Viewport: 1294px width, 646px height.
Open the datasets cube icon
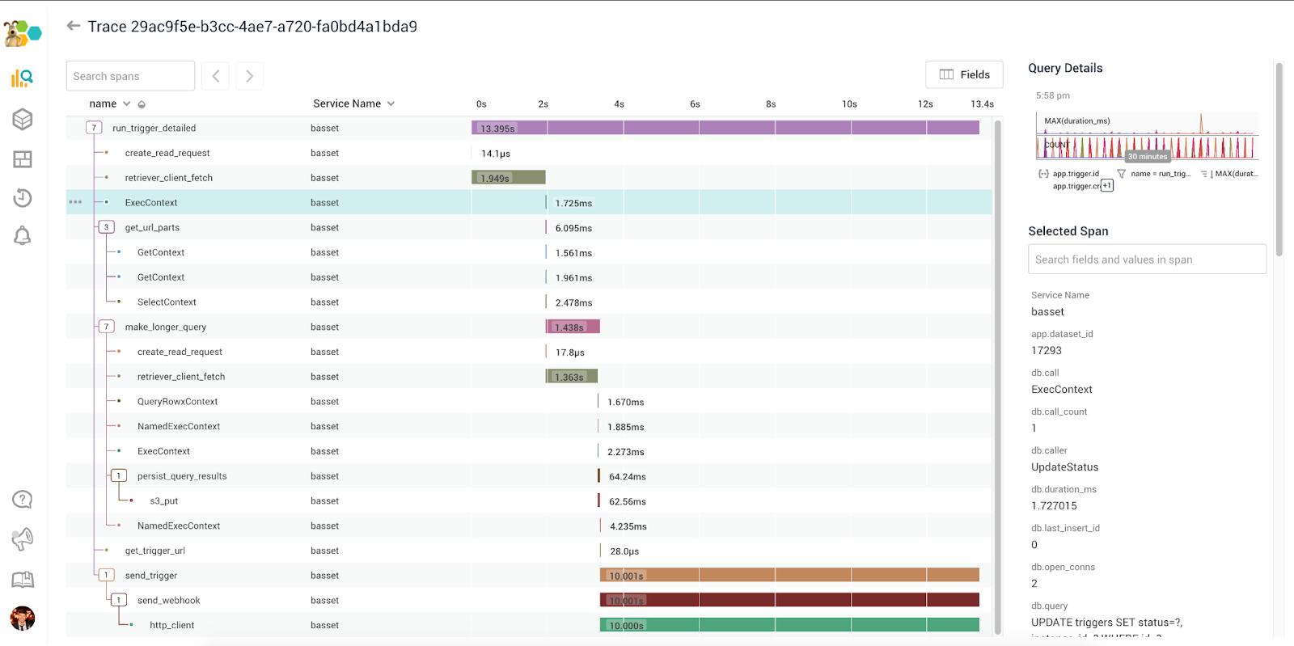[x=23, y=119]
